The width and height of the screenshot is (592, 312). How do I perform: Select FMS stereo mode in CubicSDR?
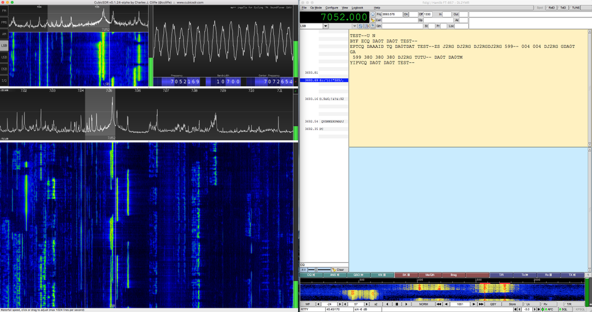(x=4, y=23)
